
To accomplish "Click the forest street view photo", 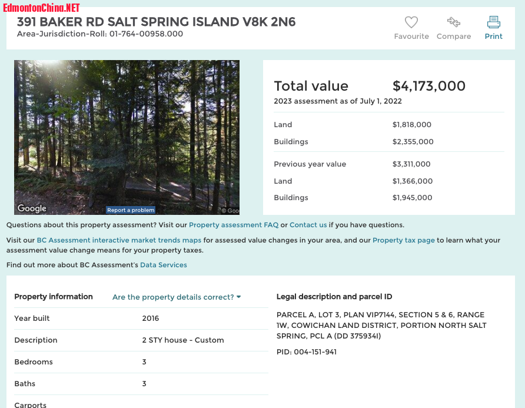I will 127,130.
